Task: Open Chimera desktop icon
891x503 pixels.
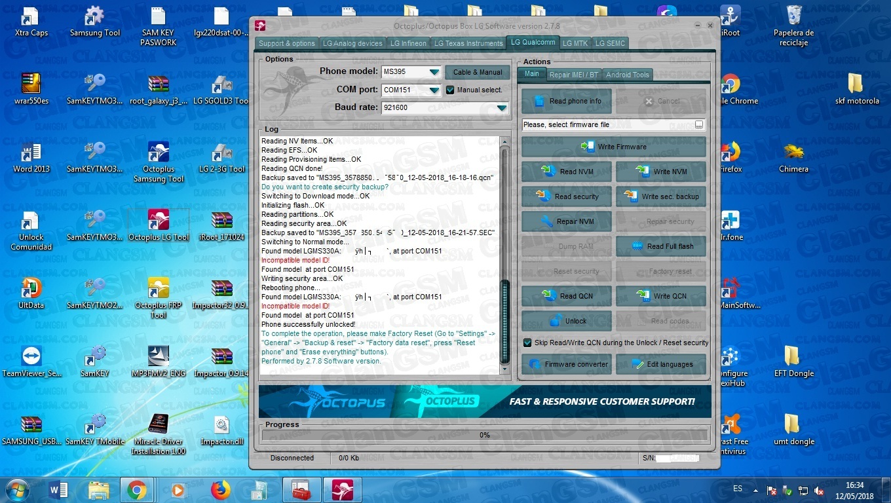Action: 793,157
